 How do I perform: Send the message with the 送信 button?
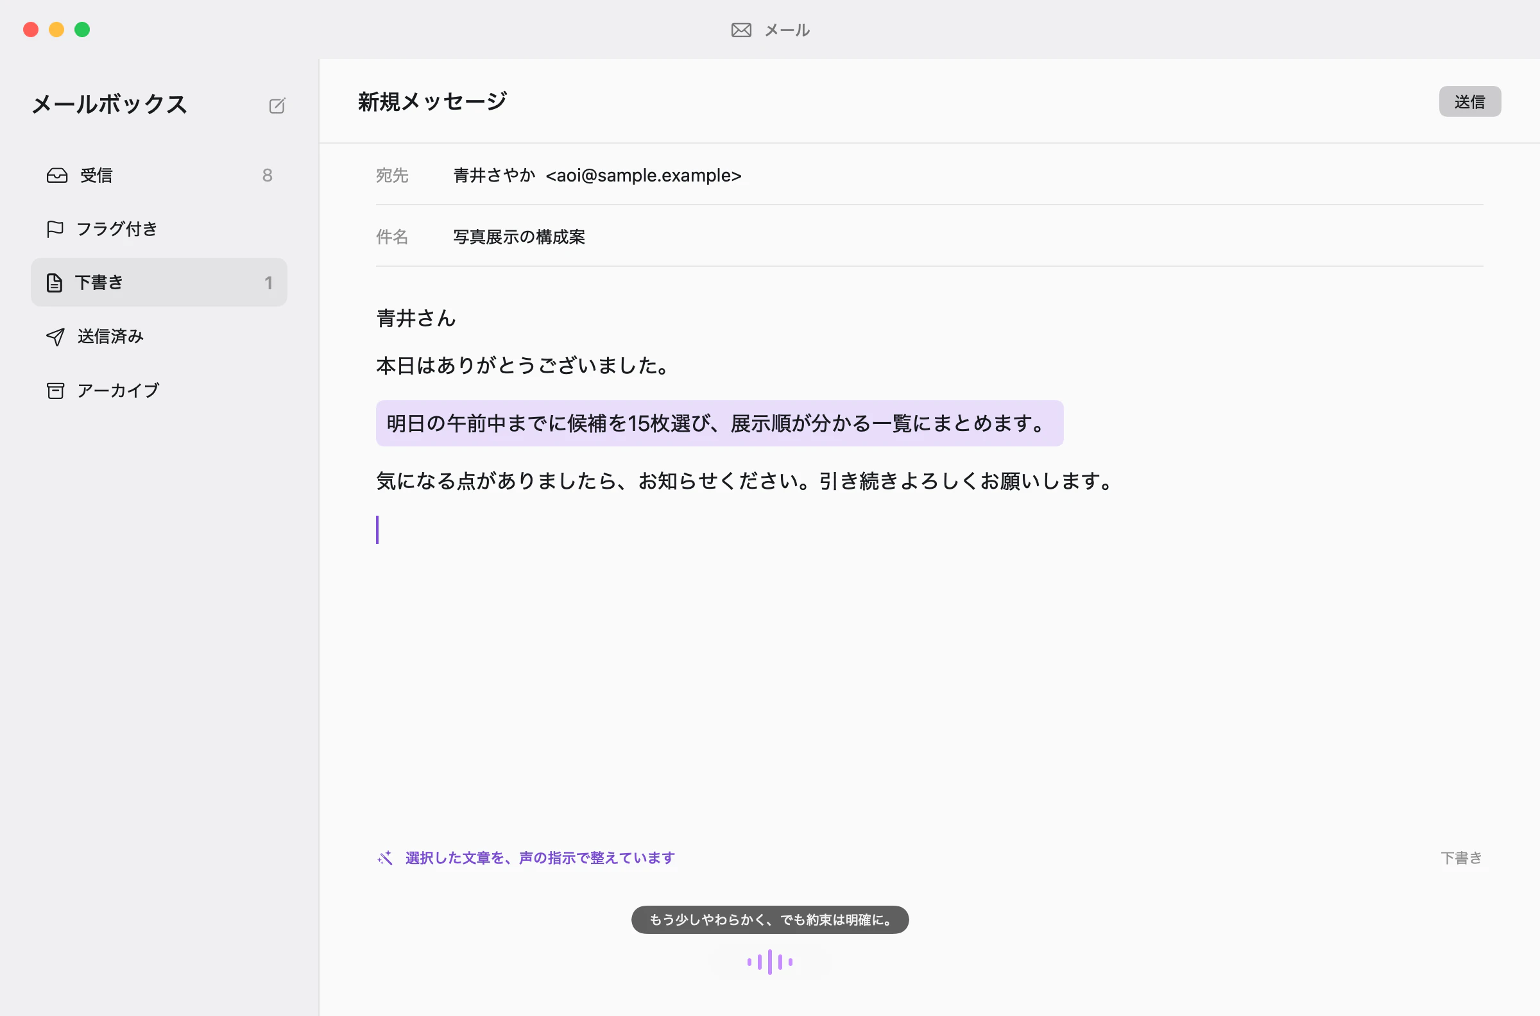coord(1469,102)
